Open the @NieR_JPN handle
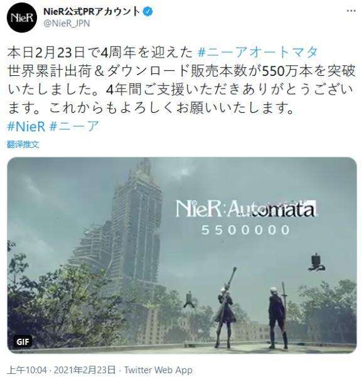This screenshot has height=377, width=364. 67,24
